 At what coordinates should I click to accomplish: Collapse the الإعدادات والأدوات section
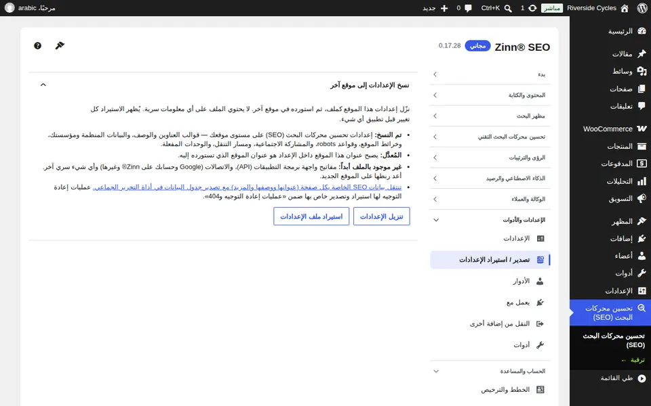[490, 220]
